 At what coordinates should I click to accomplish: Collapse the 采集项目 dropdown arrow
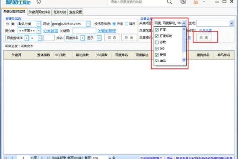click(184, 23)
